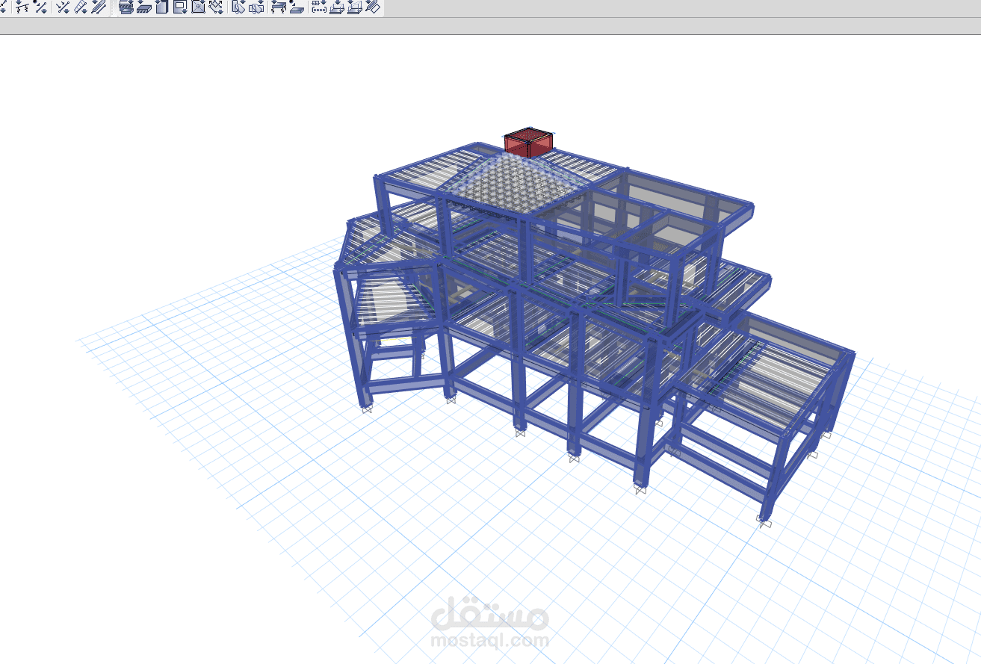Choose the wireframe box with slanted face icon
This screenshot has width=981, height=664.
click(355, 7)
